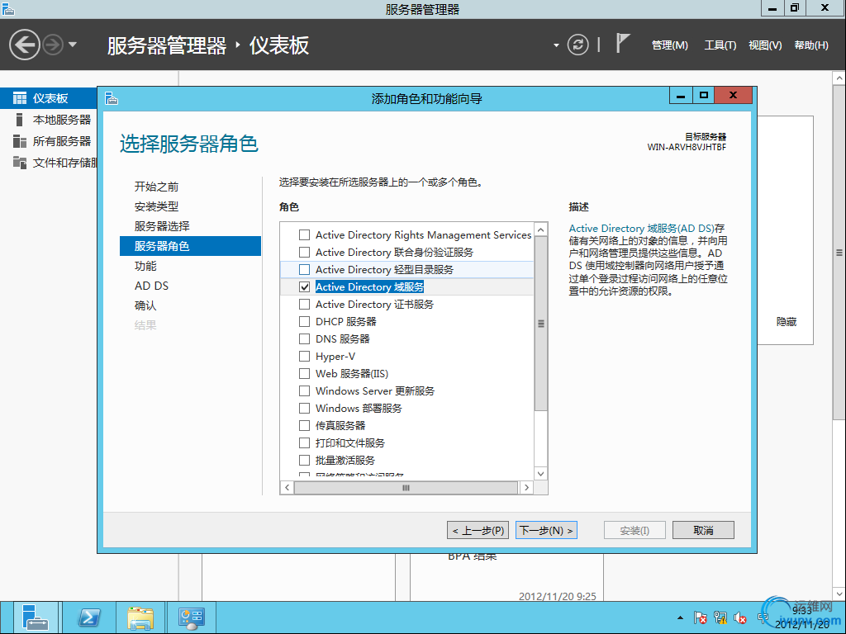
Task: Check the 传真服务器 role
Action: (x=304, y=425)
